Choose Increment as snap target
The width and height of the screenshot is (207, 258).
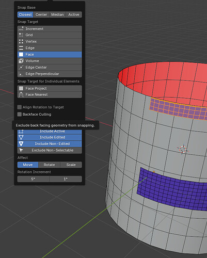50,29
